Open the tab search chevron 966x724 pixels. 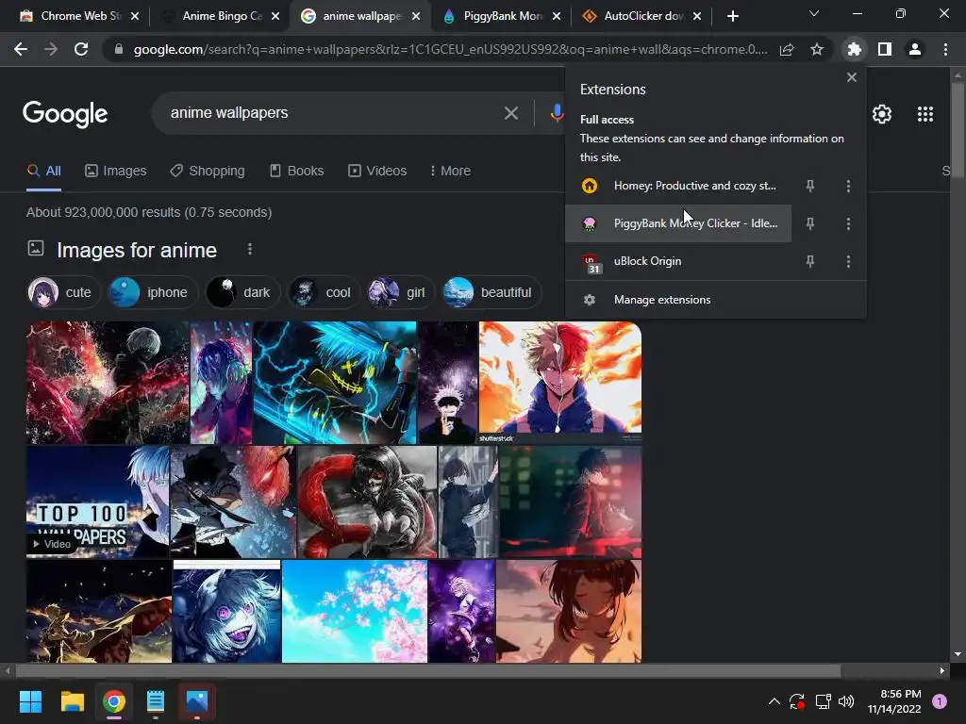(814, 13)
